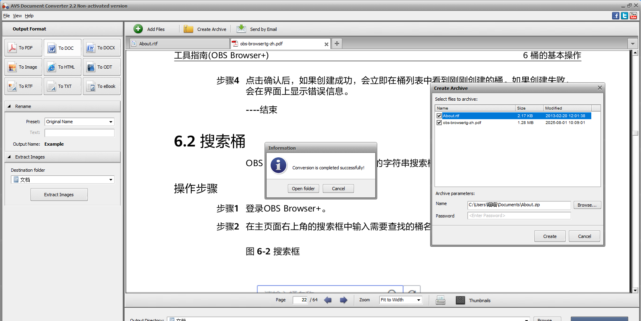The image size is (641, 321).
Task: Open Create Archive from the toolbar
Action: click(x=205, y=29)
